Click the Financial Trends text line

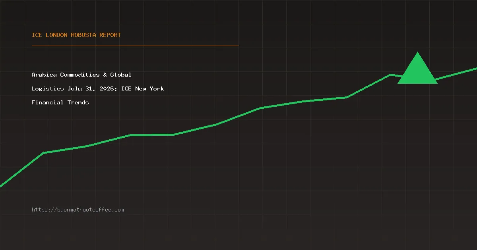60,102
